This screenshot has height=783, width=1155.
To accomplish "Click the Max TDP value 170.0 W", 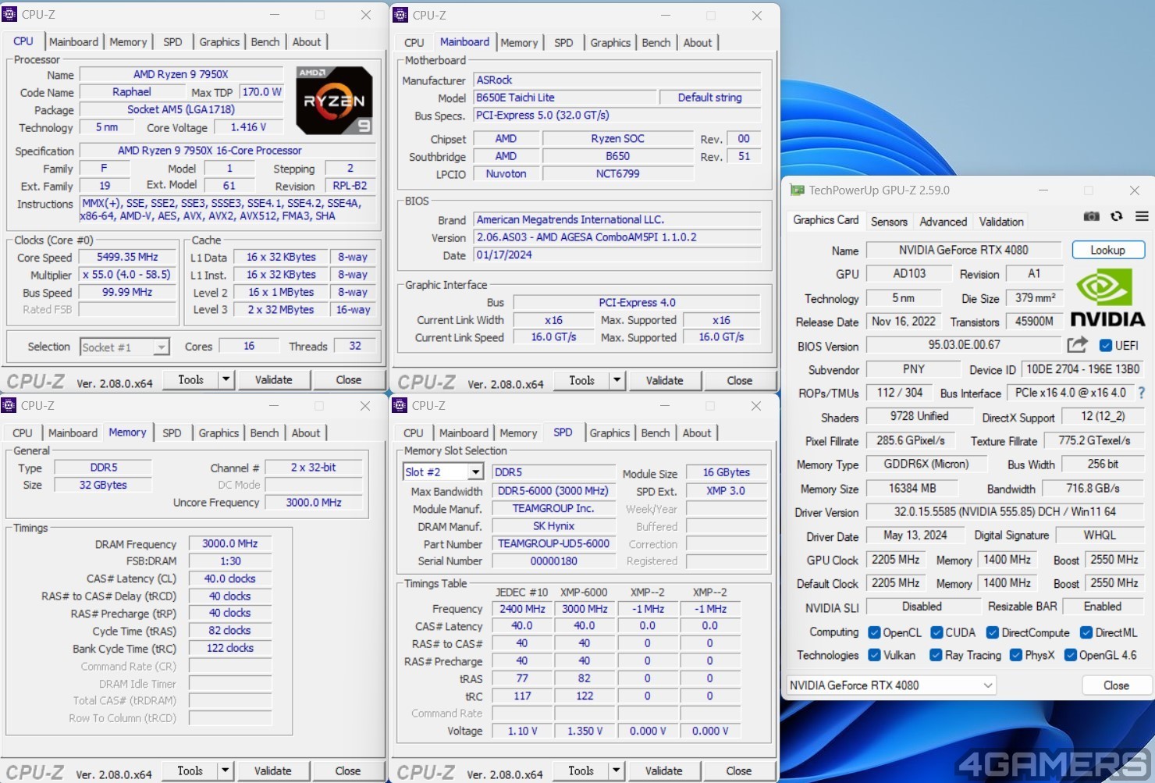I will click(261, 92).
